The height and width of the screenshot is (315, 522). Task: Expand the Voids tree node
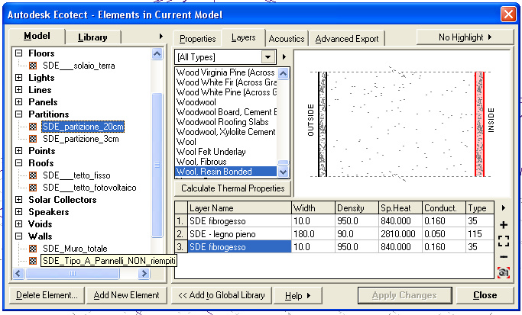[19, 224]
